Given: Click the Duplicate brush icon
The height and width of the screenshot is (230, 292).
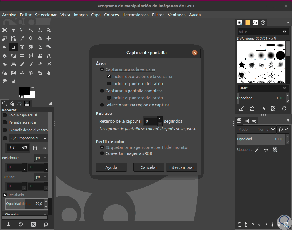Looking at the screenshot, I should point(263,108).
